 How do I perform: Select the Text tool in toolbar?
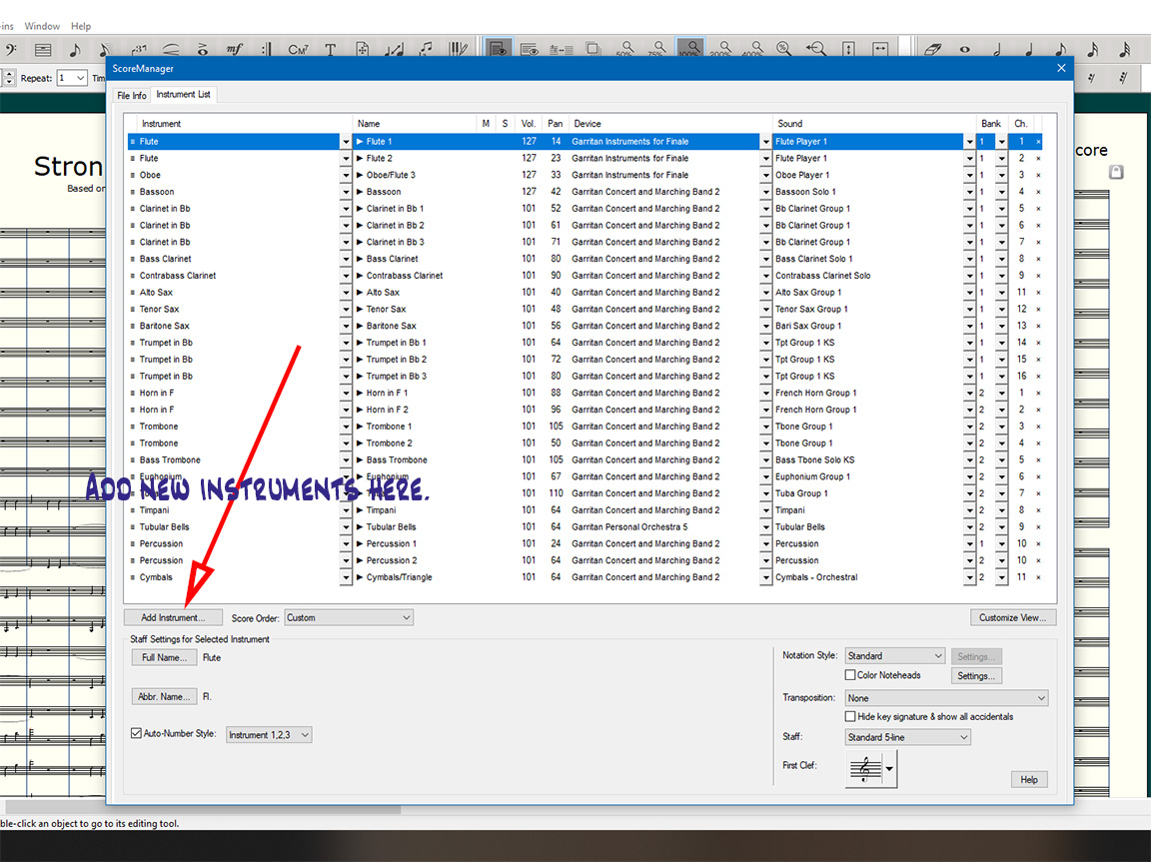pyautogui.click(x=331, y=49)
